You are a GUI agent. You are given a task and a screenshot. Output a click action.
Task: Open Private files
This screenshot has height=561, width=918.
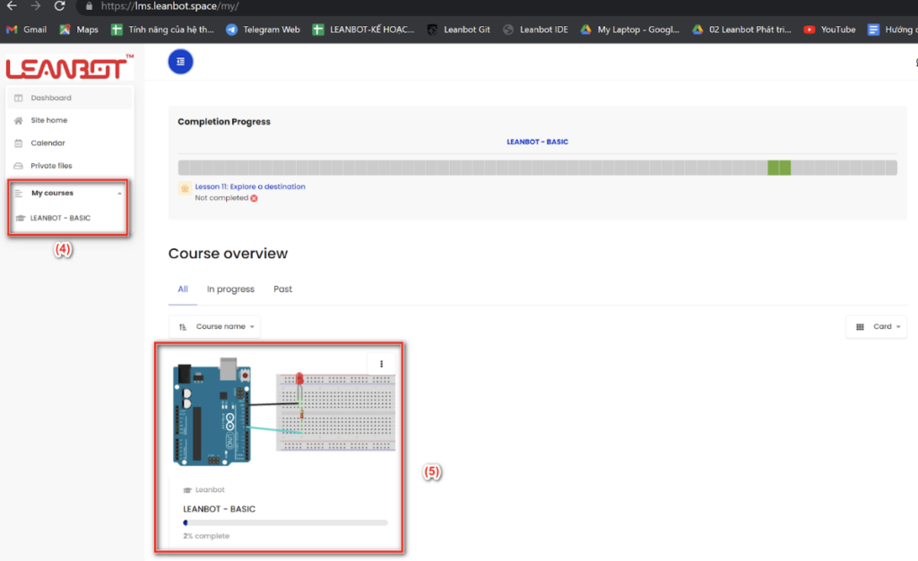coord(50,165)
